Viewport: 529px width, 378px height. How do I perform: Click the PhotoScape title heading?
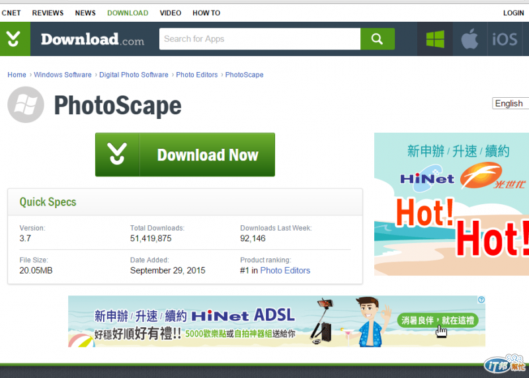(x=118, y=106)
